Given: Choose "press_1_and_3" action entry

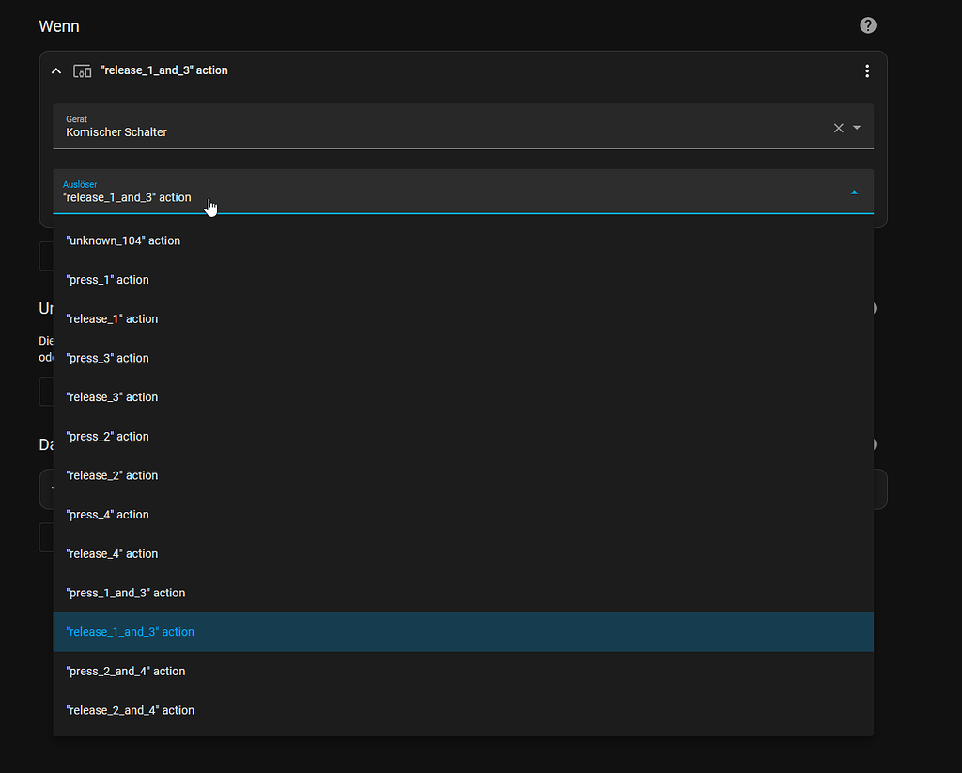Looking at the screenshot, I should [x=126, y=593].
